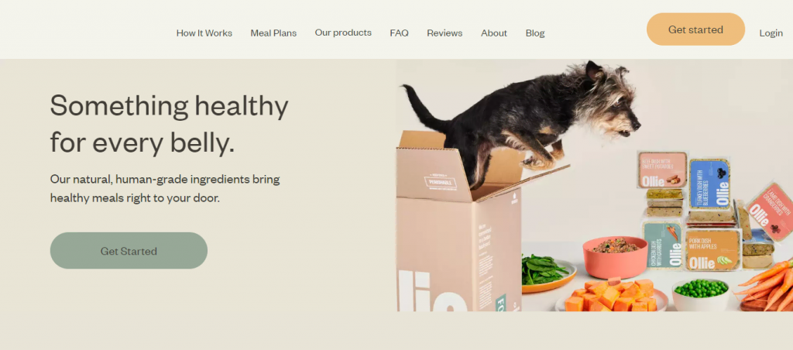
Task: Click the green Get Started button
Action: point(129,250)
